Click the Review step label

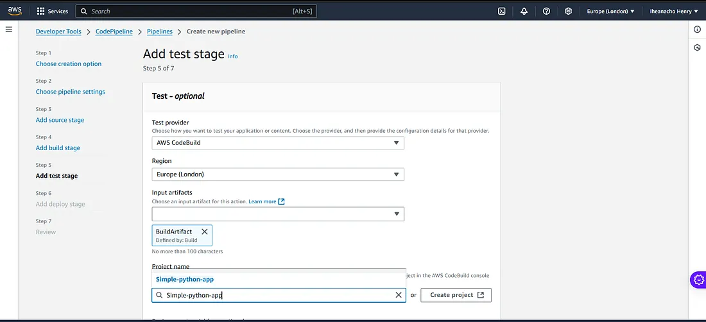coord(46,232)
